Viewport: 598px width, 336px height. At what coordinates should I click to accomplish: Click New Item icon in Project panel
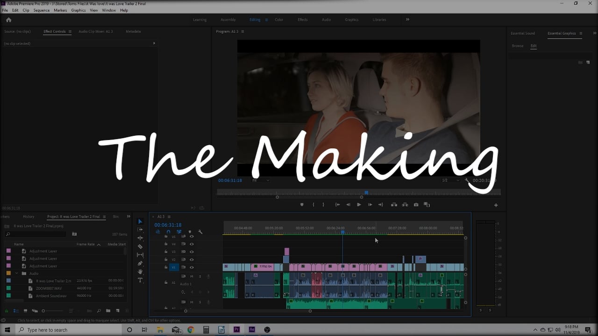(x=118, y=311)
